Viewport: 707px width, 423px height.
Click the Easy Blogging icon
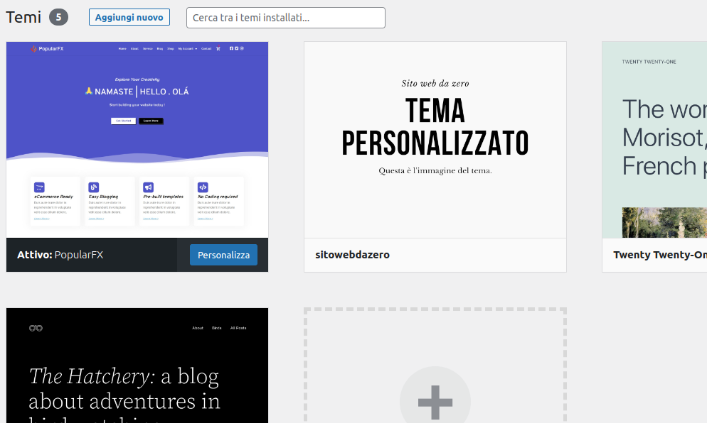point(94,187)
